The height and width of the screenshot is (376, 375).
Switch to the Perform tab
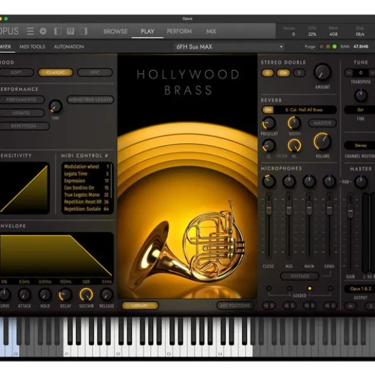coord(179,31)
